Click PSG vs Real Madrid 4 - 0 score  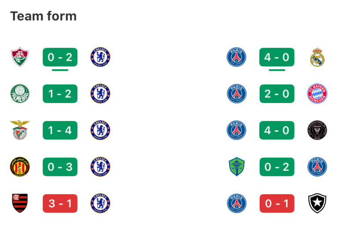coord(277,57)
